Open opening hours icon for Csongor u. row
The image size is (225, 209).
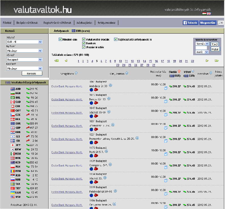166,167
